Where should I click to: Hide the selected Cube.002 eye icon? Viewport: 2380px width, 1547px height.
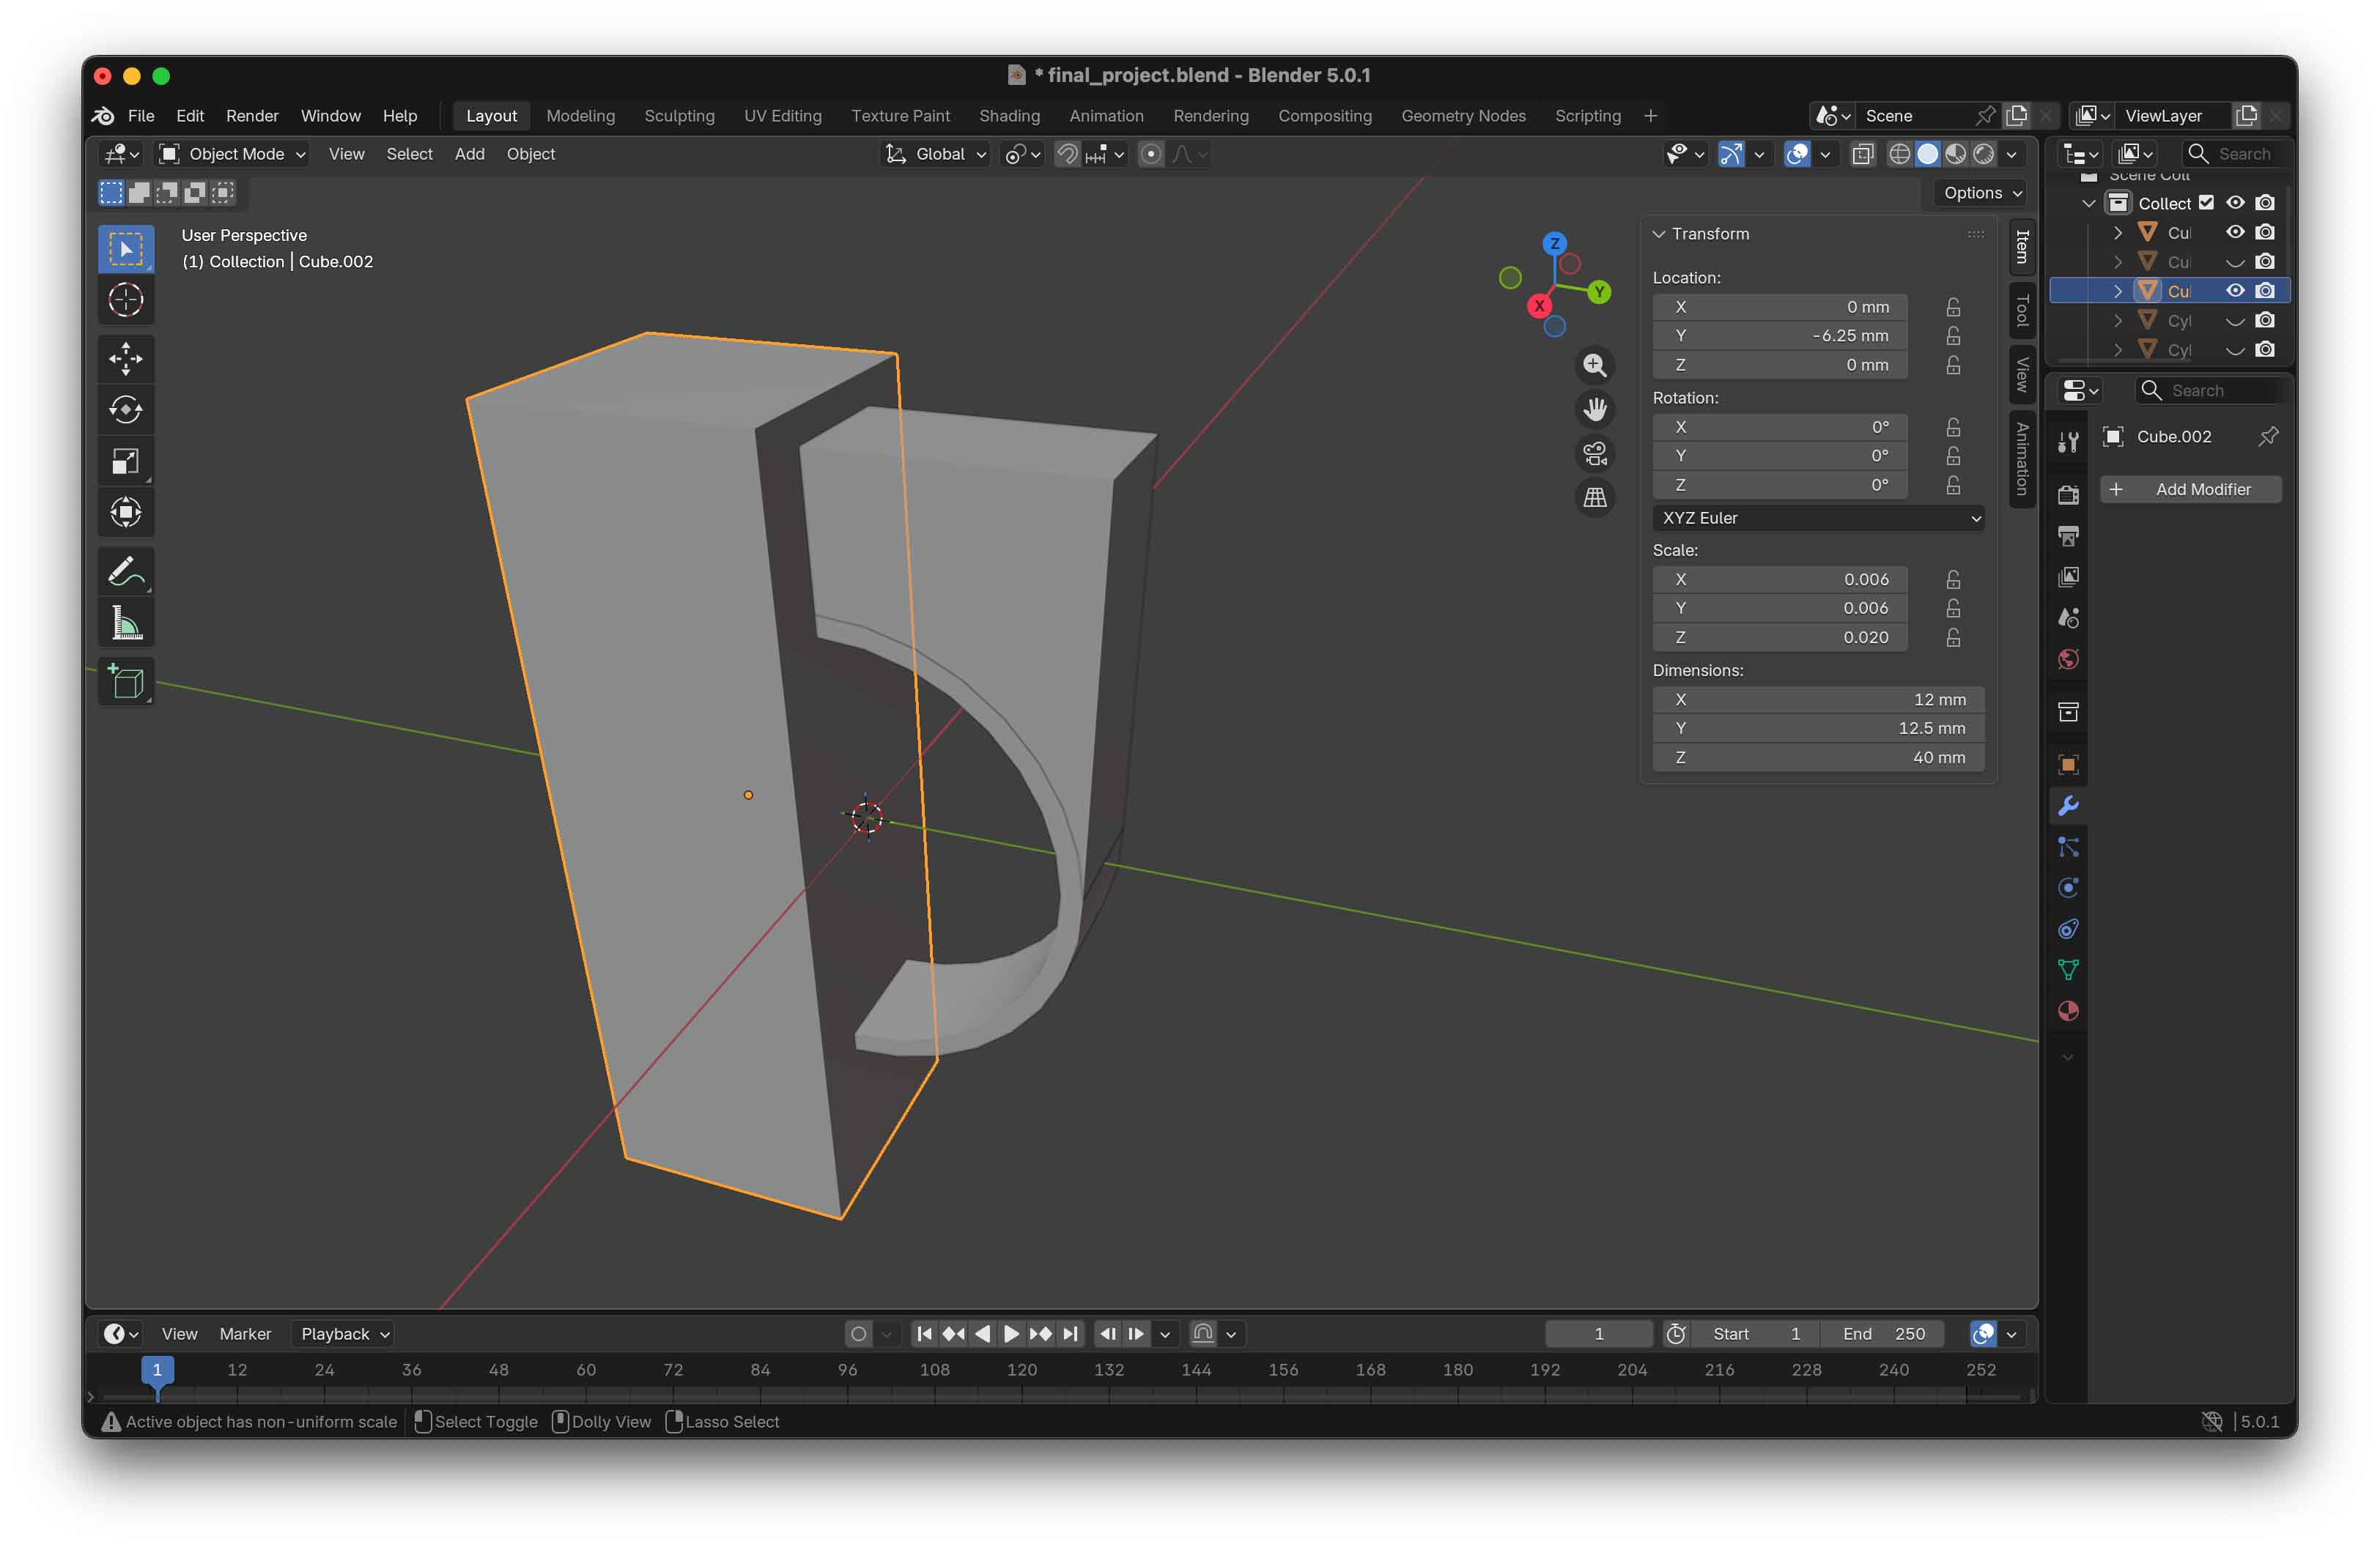pyautogui.click(x=2234, y=291)
